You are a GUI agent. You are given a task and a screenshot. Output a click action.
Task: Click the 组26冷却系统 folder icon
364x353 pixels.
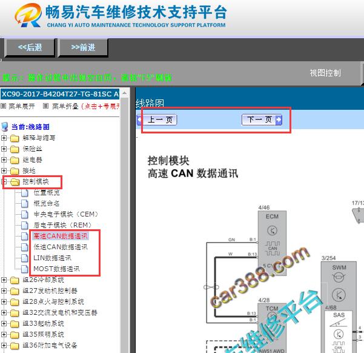point(15,280)
